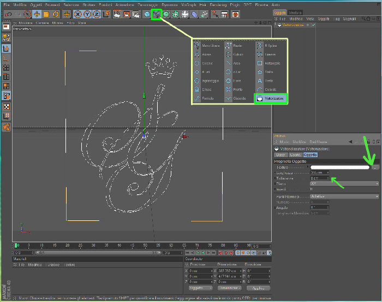The image size is (382, 302).
Task: Activate the Move tool
Action: point(37,14)
